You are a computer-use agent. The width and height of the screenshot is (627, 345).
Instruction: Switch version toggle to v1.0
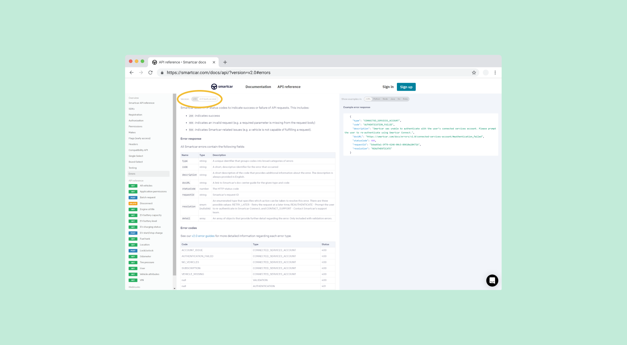pyautogui.click(x=195, y=99)
